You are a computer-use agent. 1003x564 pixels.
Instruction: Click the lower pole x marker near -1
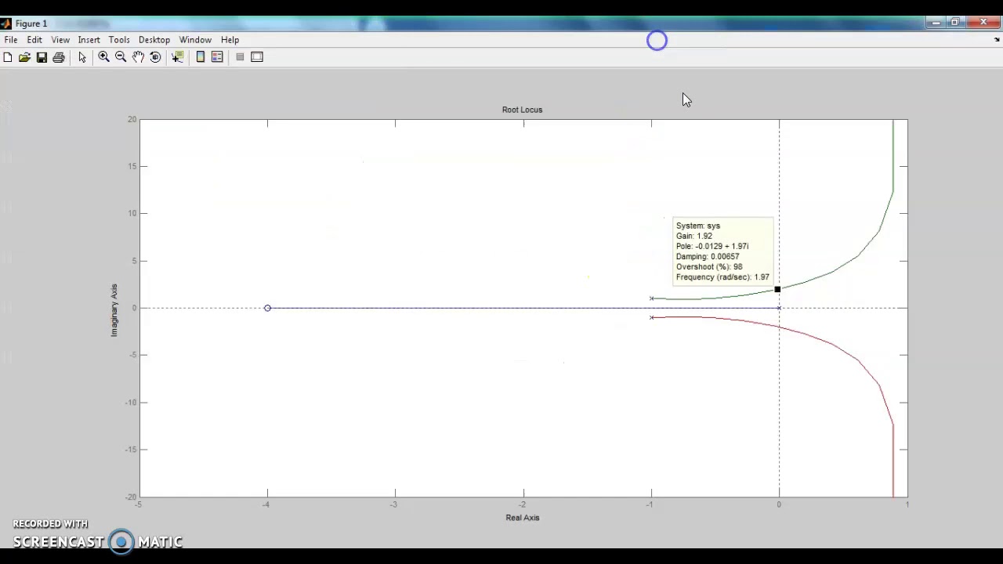pyautogui.click(x=651, y=317)
